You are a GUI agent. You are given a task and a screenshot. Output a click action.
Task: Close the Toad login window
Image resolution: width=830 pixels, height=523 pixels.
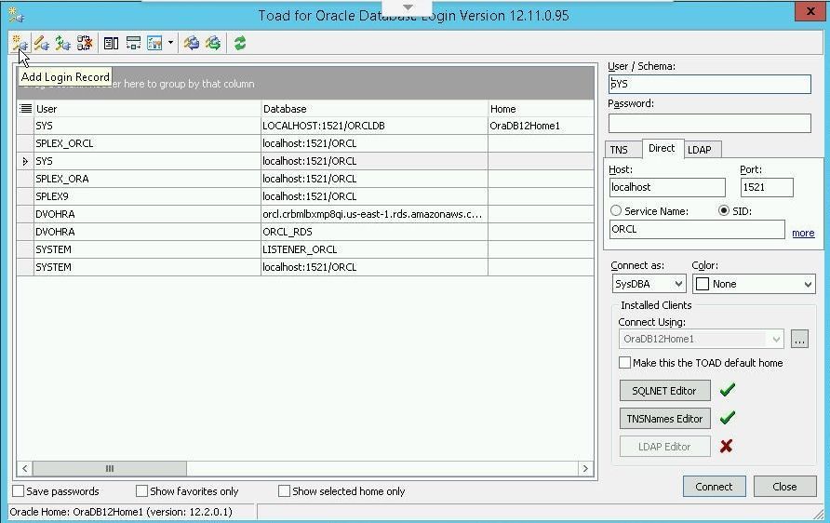810,11
